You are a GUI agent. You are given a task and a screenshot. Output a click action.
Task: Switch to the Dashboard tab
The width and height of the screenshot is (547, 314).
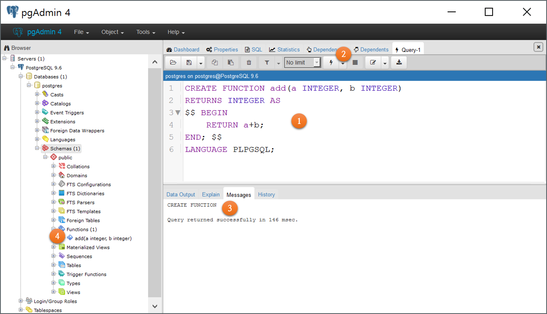click(183, 50)
